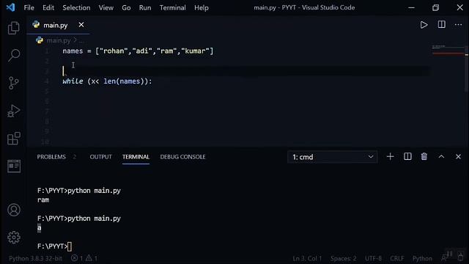469x264 pixels.
Task: Split the editor to the right
Action: (441, 25)
